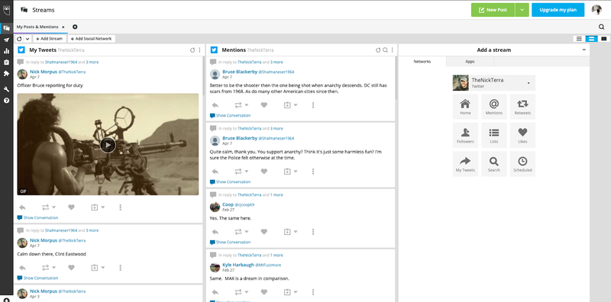This screenshot has height=302, width=611.
Task: Open My Tweets stream options menu
Action: [199, 50]
